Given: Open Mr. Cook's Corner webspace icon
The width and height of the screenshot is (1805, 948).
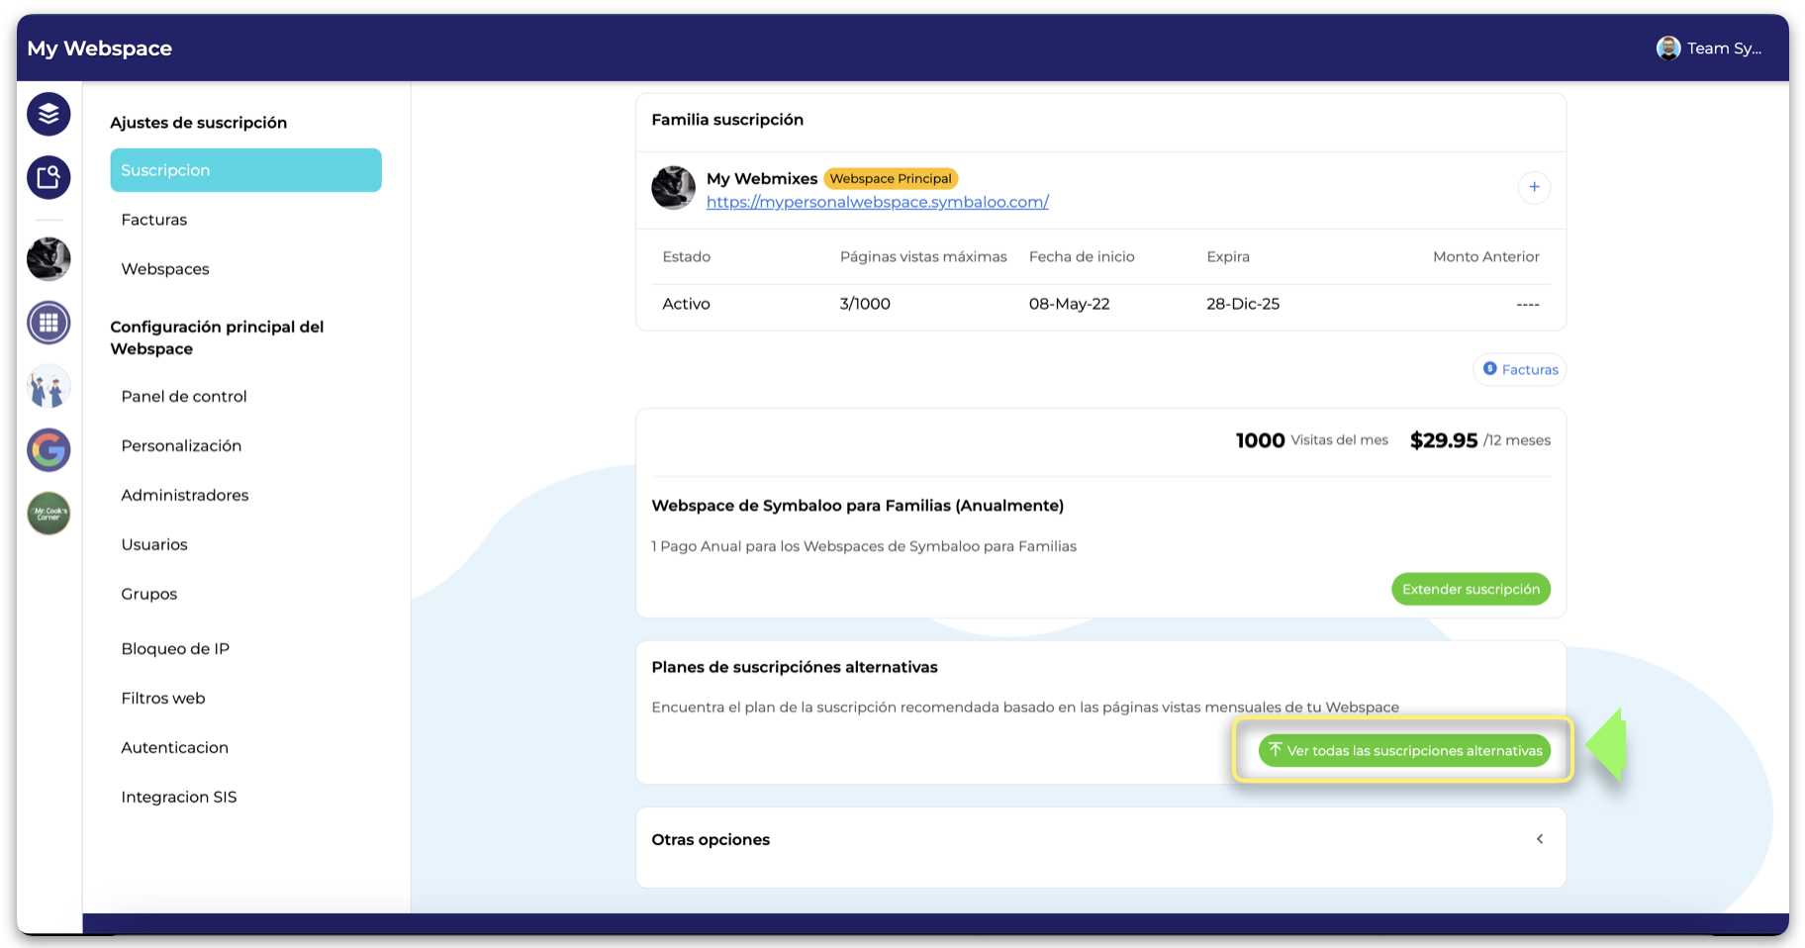Looking at the screenshot, I should (x=48, y=514).
